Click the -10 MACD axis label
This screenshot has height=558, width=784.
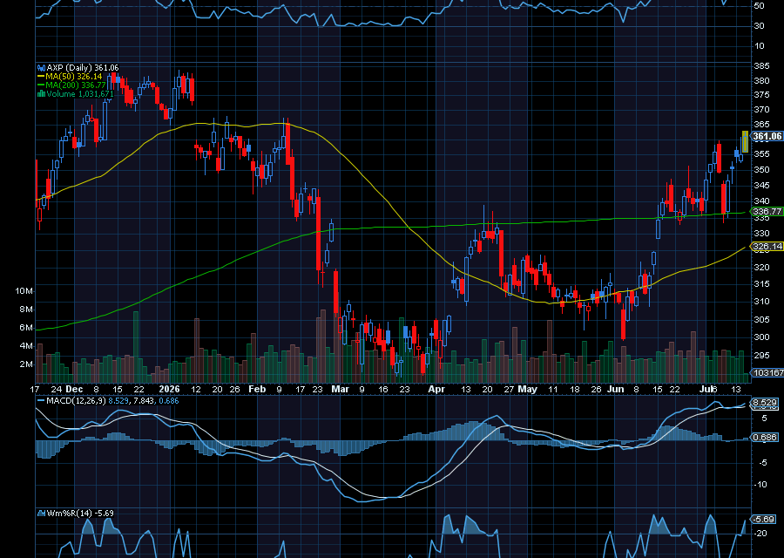(x=760, y=485)
